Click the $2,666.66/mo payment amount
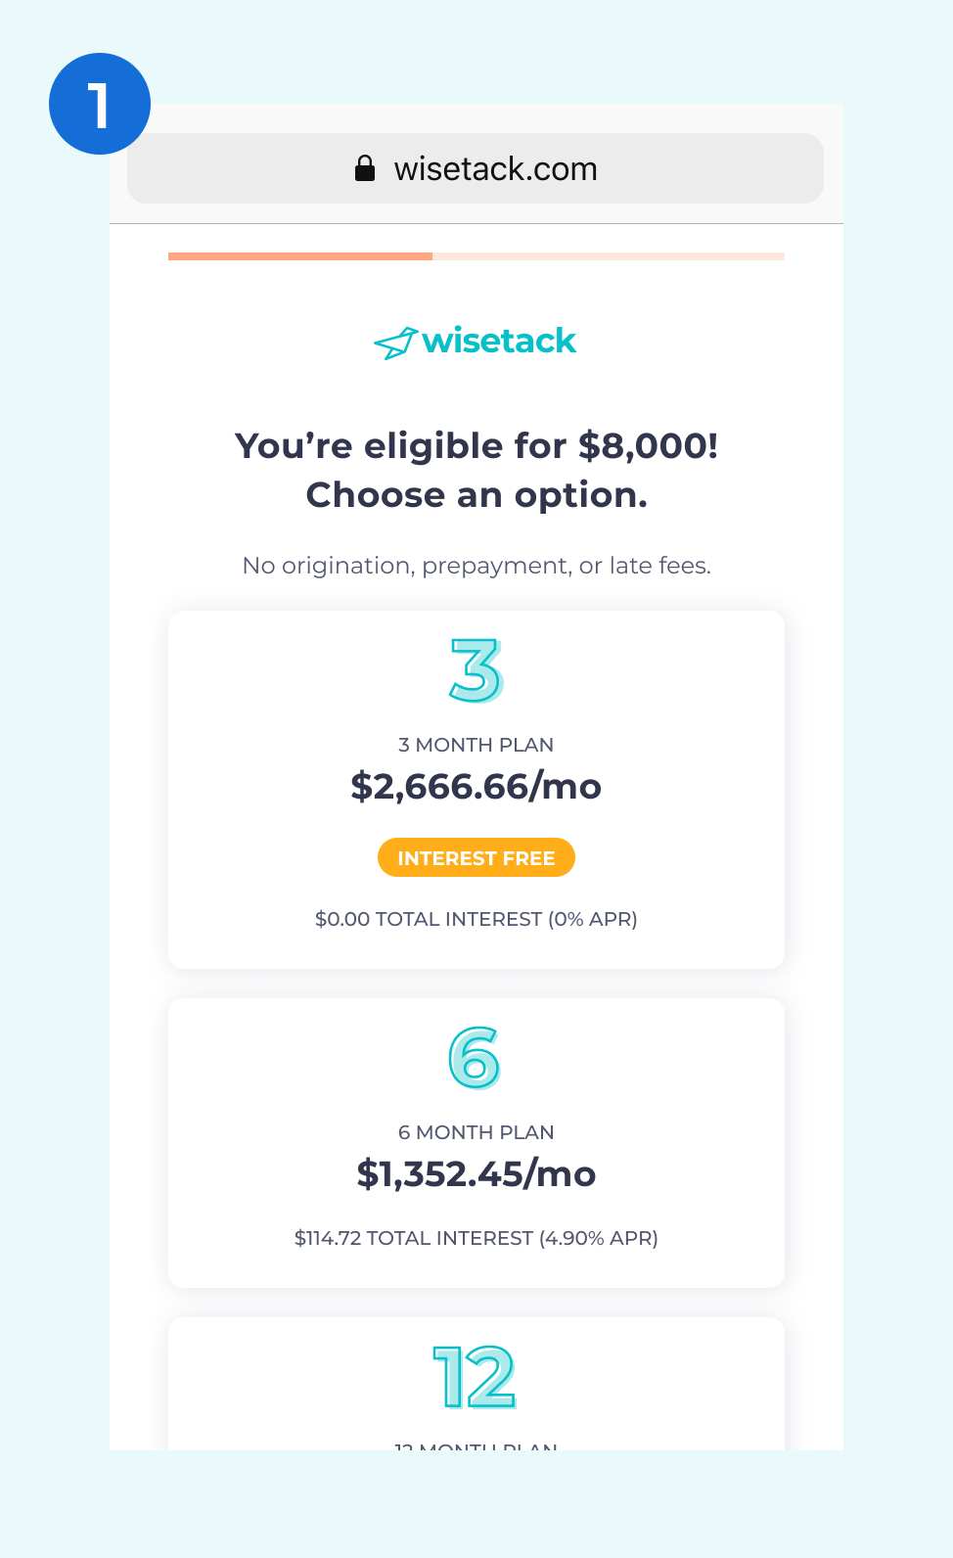953x1558 pixels. (476, 786)
